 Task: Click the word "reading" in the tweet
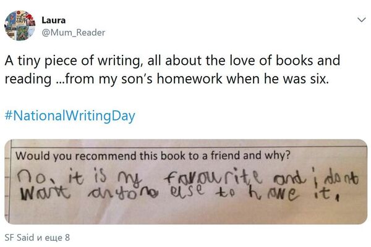coord(25,80)
